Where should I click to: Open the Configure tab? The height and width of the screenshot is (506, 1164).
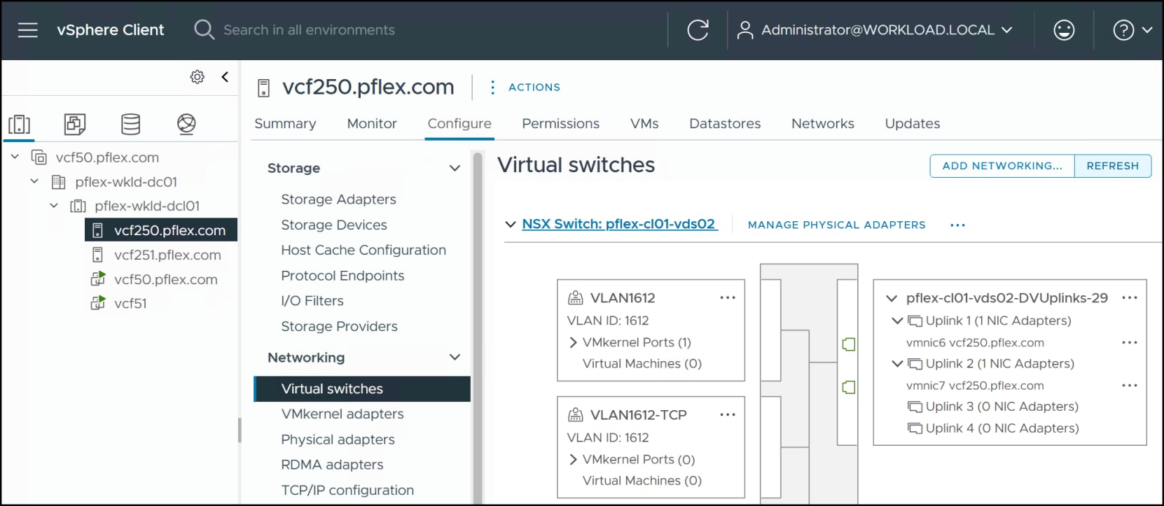[x=459, y=124]
